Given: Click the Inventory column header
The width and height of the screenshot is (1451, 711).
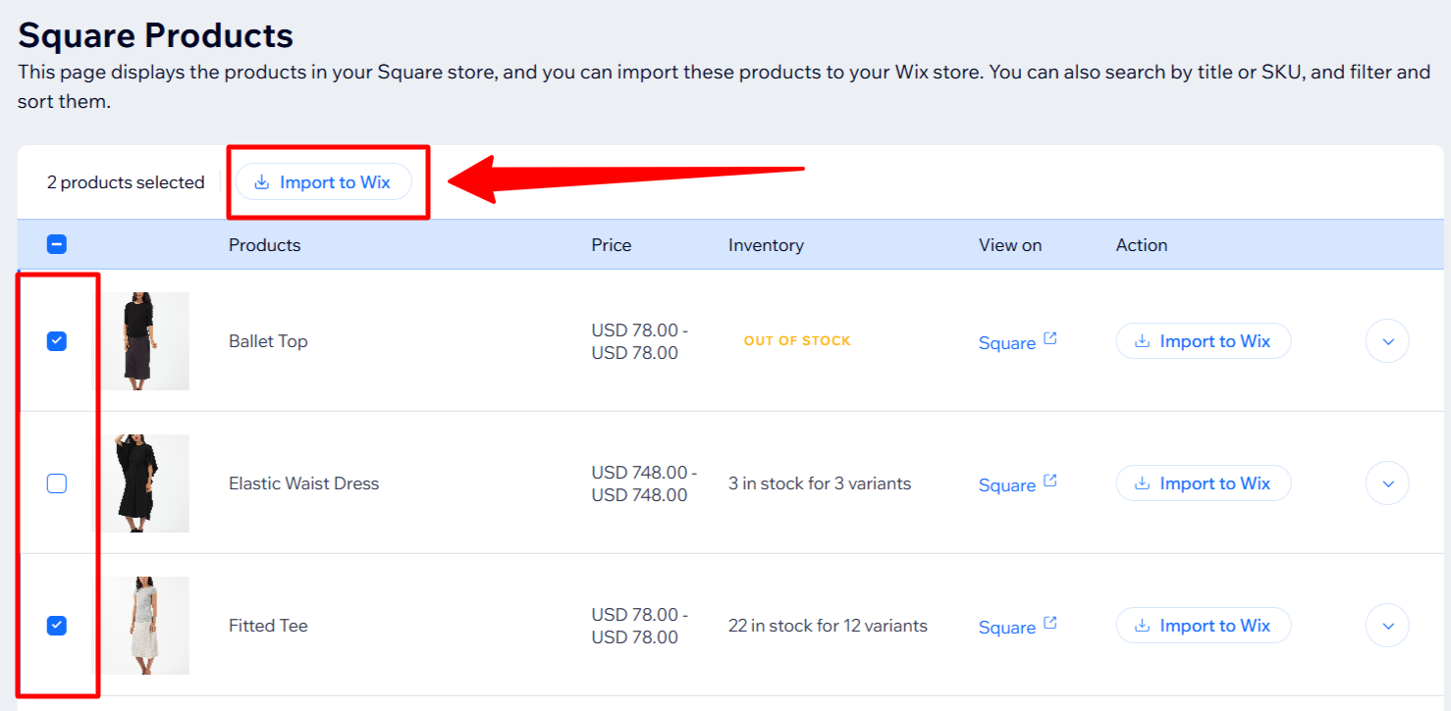Looking at the screenshot, I should 766,245.
